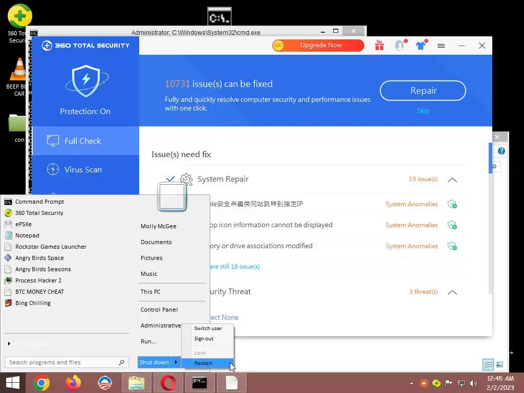Click the Upgrade Now button
Viewport: 524px width, 393px height.
click(x=318, y=45)
